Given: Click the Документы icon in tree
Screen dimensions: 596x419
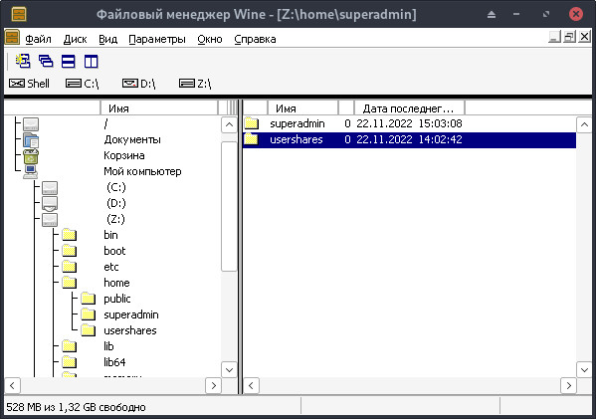Looking at the screenshot, I should click(x=31, y=140).
